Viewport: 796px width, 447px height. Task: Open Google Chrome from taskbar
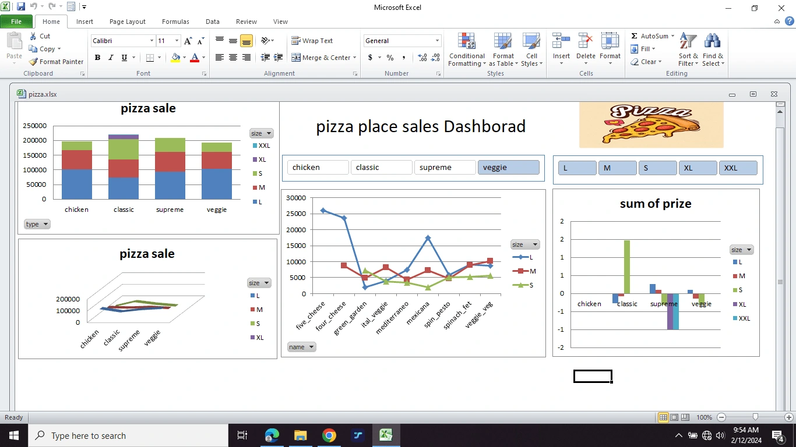[x=329, y=435]
